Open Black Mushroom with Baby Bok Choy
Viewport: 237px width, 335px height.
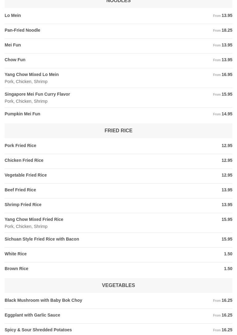tap(43, 300)
